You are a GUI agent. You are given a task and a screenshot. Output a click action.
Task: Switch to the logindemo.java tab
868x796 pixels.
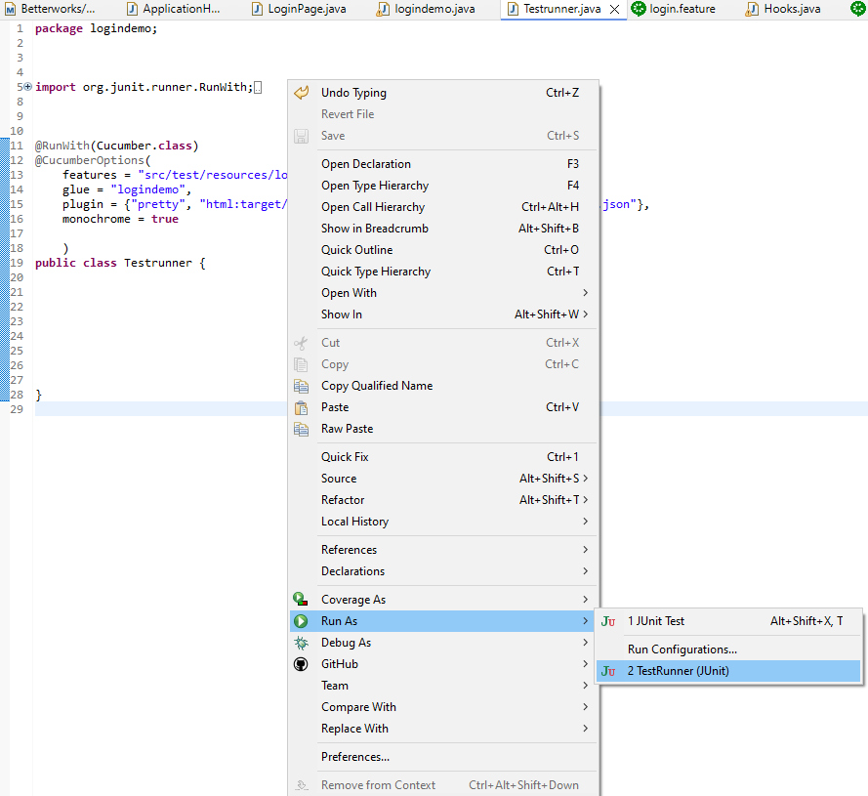[426, 9]
